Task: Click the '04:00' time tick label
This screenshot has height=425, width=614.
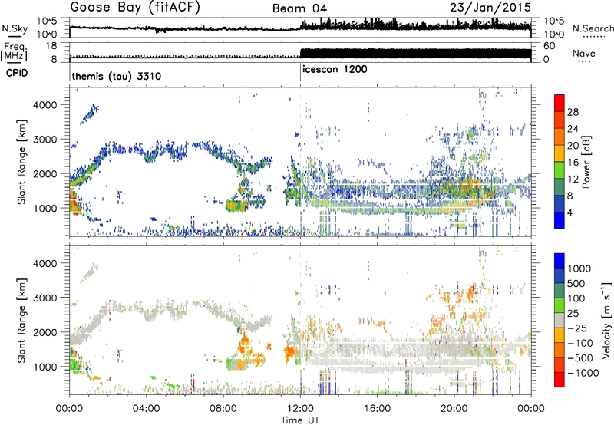Action: point(146,409)
